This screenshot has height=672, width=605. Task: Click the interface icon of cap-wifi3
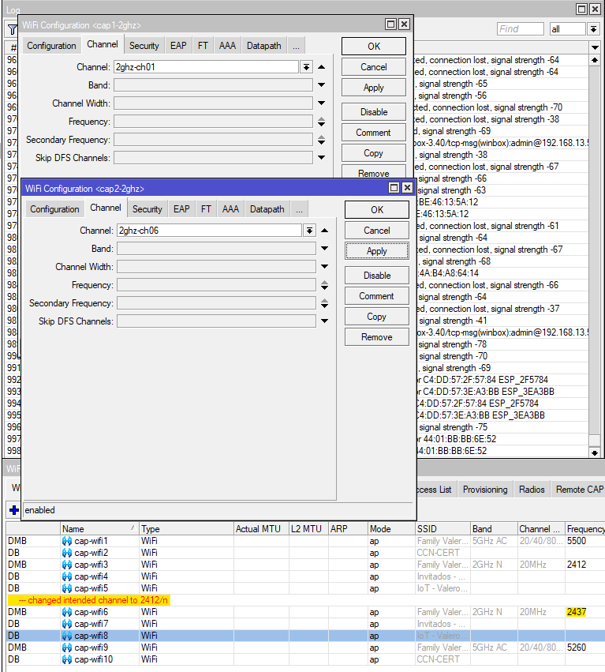point(67,565)
